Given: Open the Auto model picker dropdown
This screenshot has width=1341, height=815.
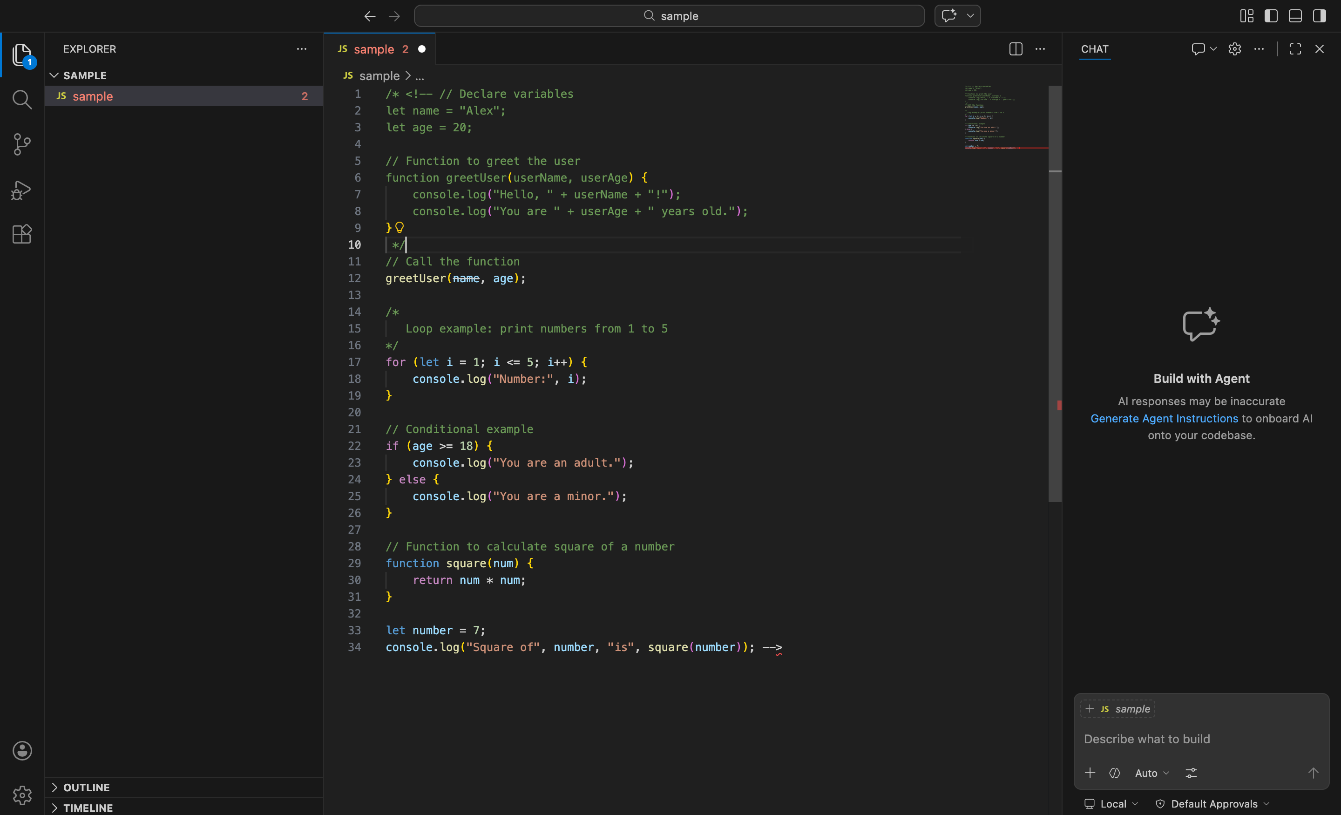Looking at the screenshot, I should [x=1151, y=773].
